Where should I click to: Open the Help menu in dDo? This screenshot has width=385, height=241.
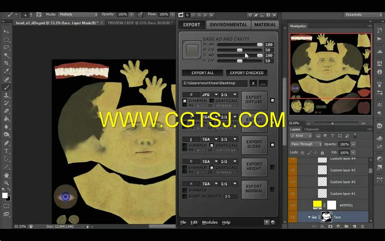tap(226, 222)
